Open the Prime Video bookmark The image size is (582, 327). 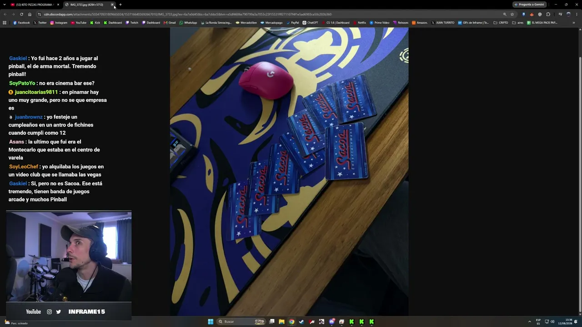pos(379,23)
